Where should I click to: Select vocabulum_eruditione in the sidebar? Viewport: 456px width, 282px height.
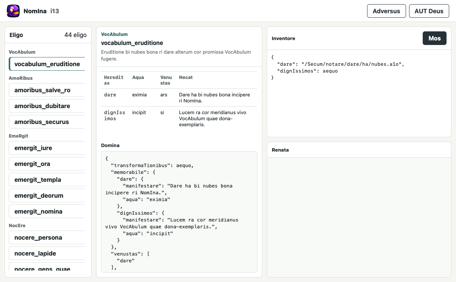pyautogui.click(x=47, y=64)
